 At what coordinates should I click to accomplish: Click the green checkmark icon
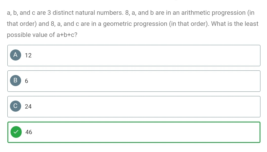point(16,132)
